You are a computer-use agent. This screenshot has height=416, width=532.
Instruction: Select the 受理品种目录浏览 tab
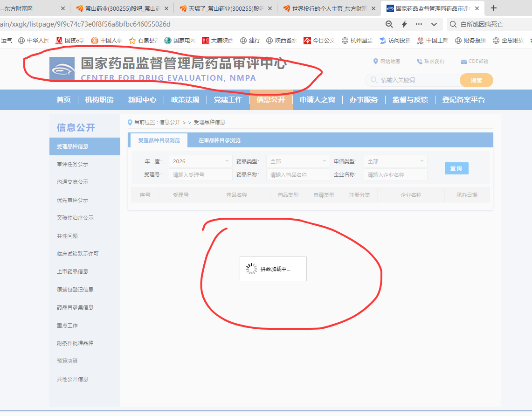(159, 140)
